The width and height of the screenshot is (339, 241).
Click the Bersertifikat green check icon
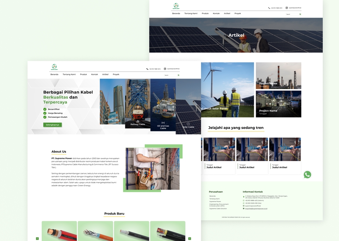point(45,109)
